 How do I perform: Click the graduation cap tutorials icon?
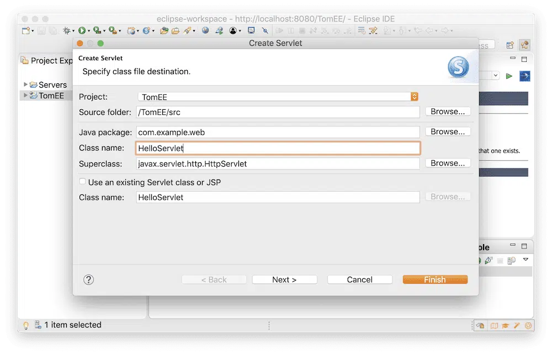506,326
